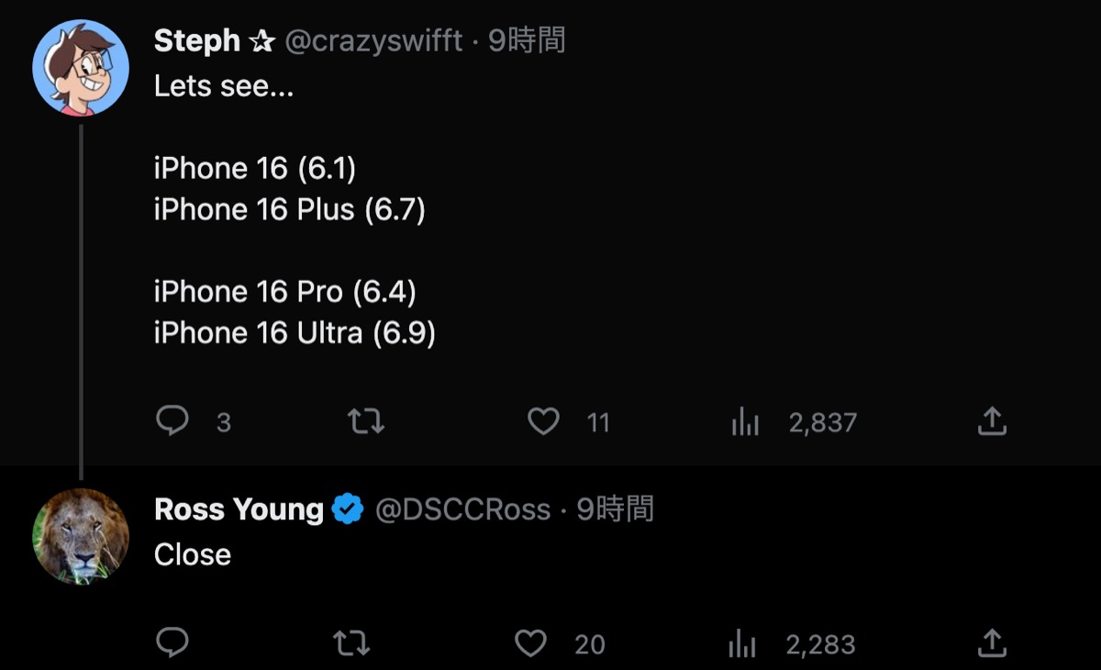Open view stats on Ross Young's tweet

(x=742, y=644)
